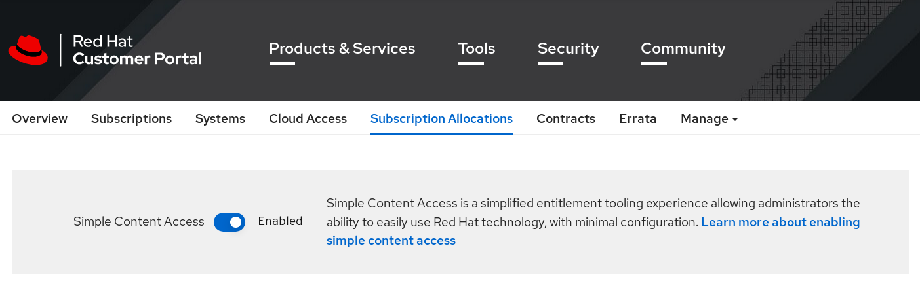Disable the Simple Content Access toggle

(230, 222)
